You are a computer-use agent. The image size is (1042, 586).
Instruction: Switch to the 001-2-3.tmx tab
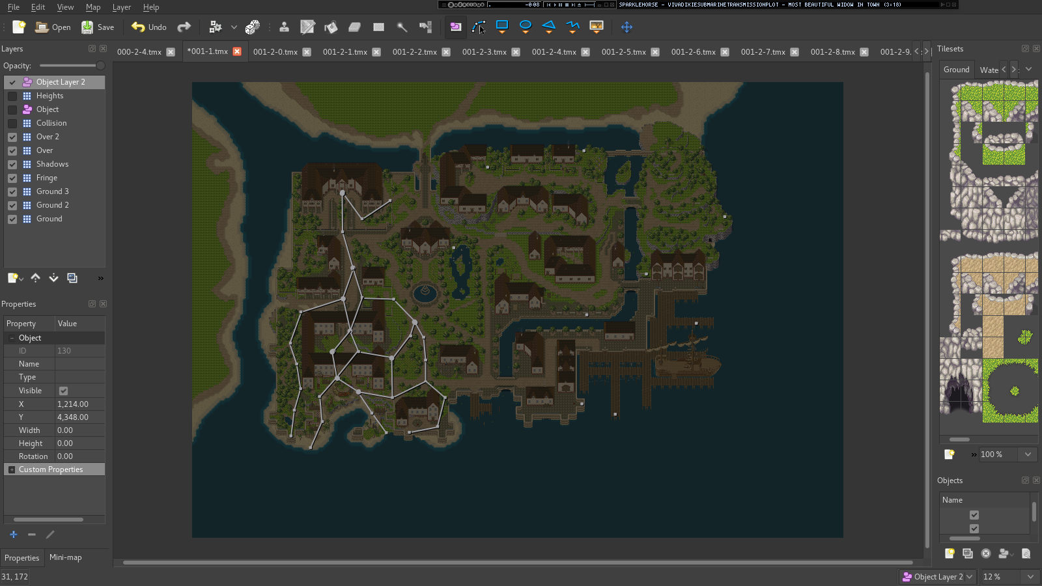[x=484, y=52]
